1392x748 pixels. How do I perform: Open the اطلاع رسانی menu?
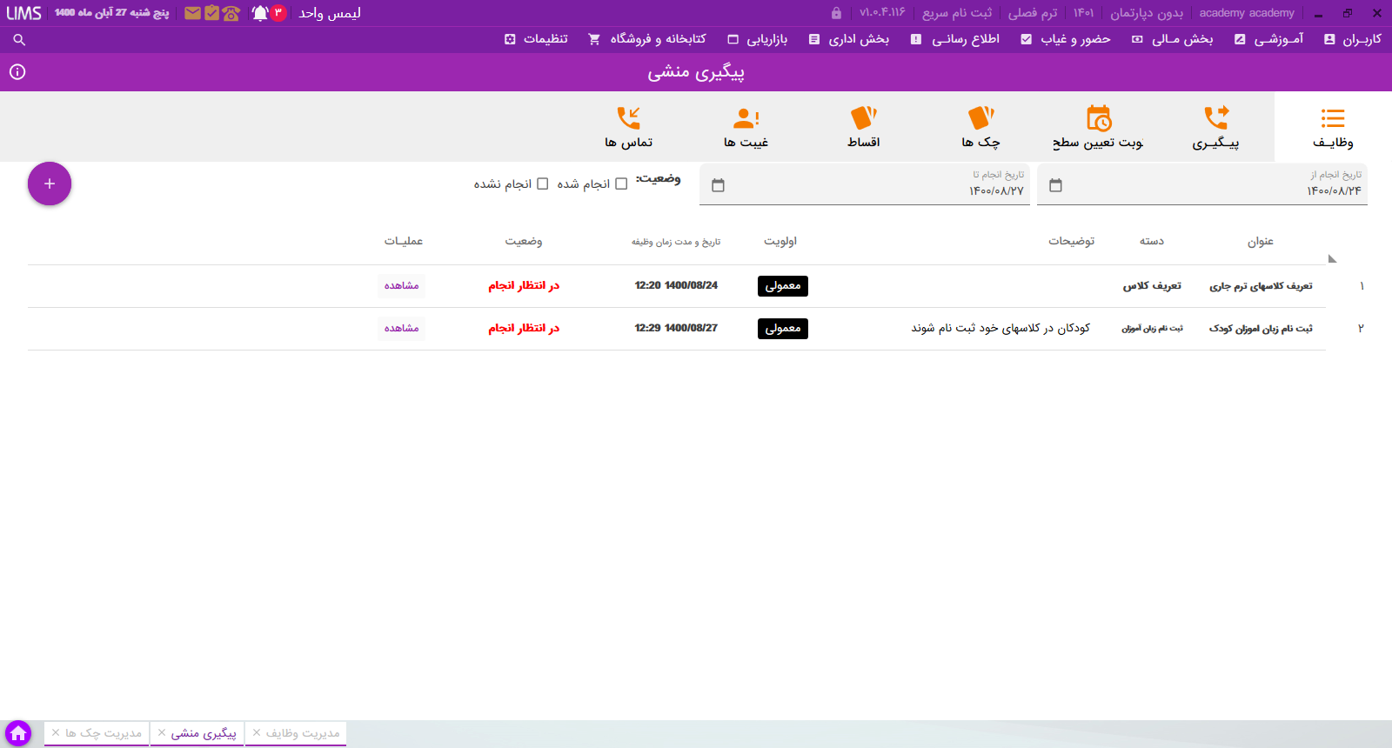(955, 39)
